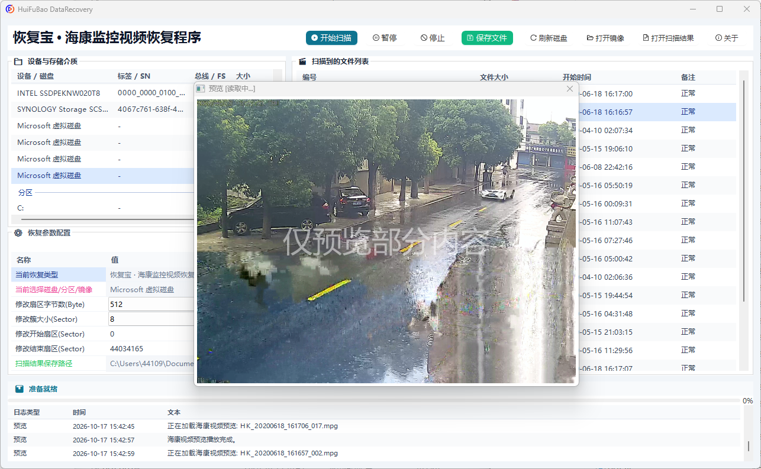Select the file row ending 06-18 16:16:57
The height and width of the screenshot is (469, 761).
click(x=657, y=112)
